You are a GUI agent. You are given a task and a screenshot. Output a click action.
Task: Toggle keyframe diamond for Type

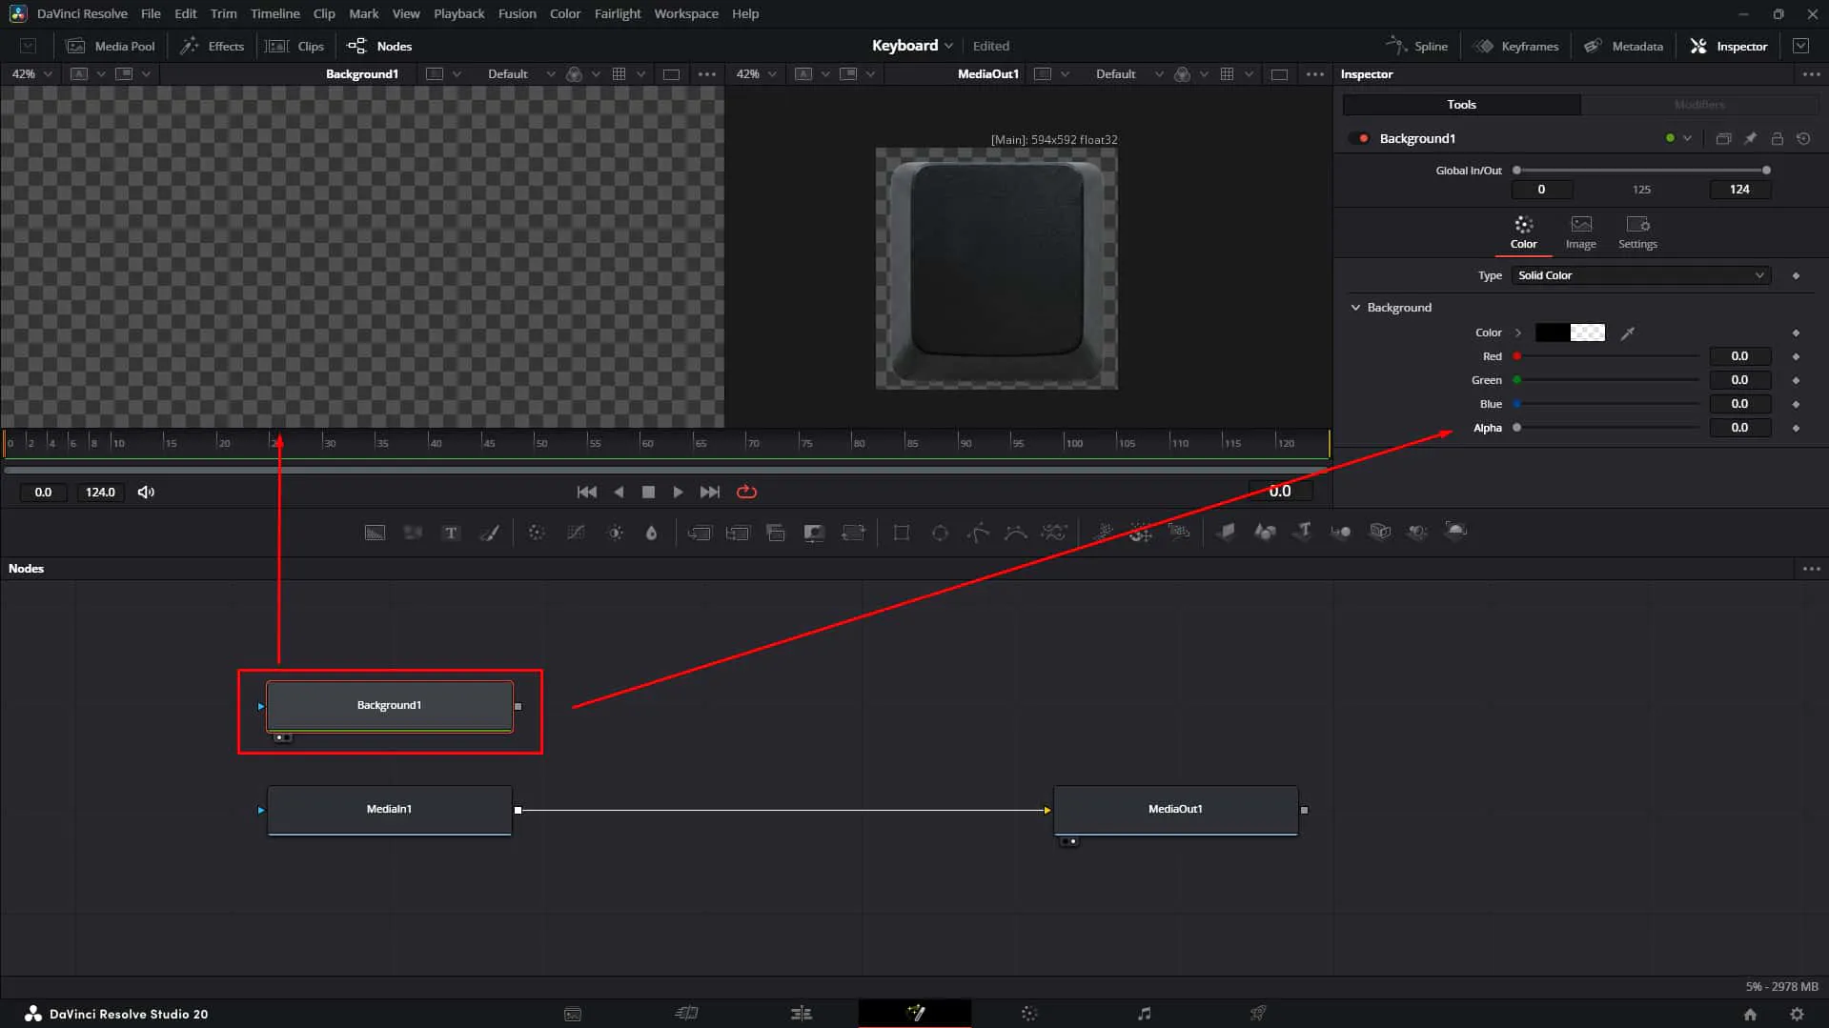pyautogui.click(x=1796, y=275)
